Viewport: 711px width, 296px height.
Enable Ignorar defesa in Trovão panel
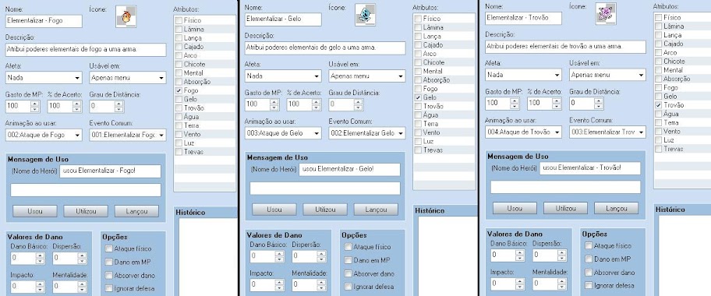pos(589,286)
